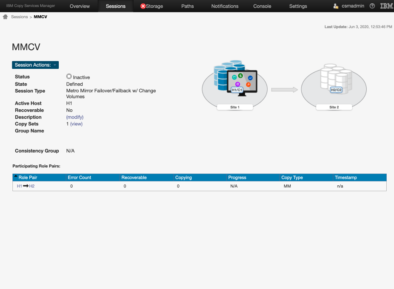Click the Site 2 label
The image size is (394, 289).
pos(334,107)
